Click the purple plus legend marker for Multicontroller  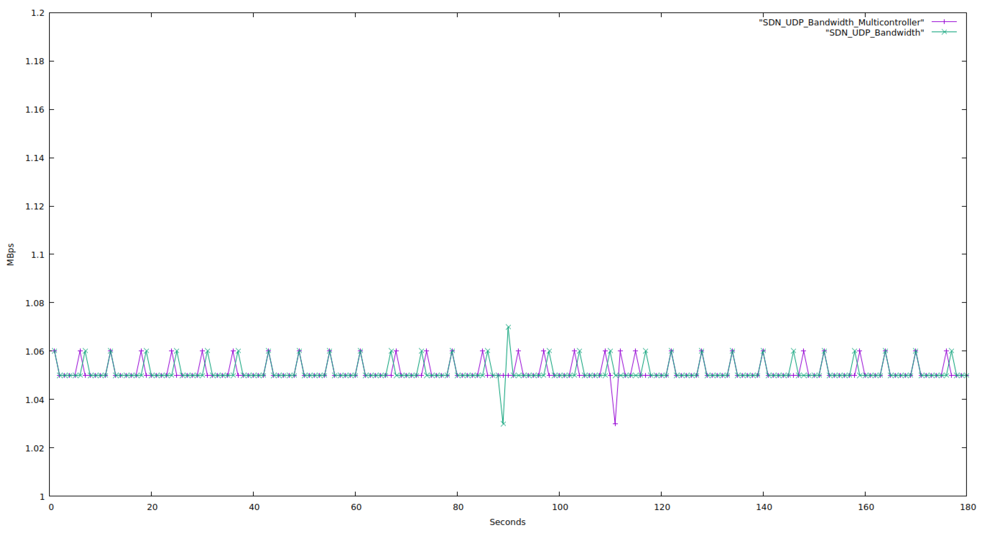(x=944, y=22)
